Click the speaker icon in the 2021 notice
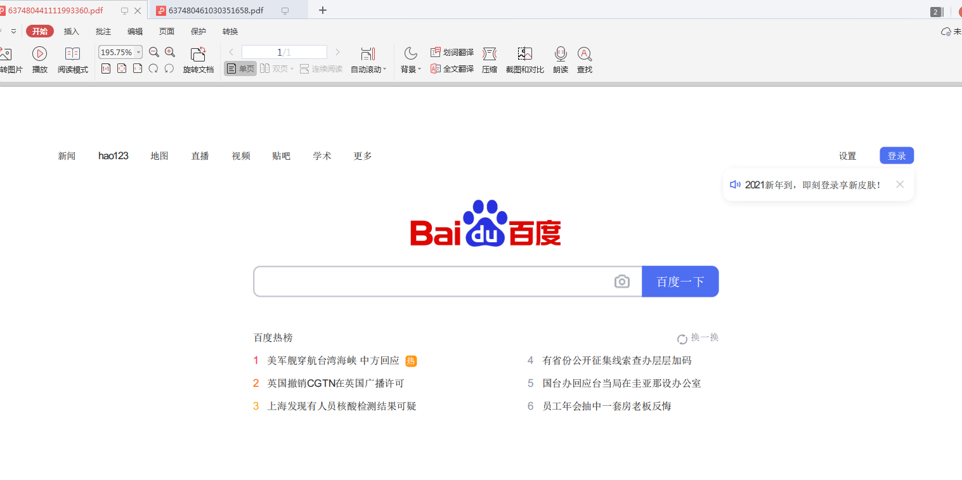Image resolution: width=962 pixels, height=480 pixels. pyautogui.click(x=735, y=185)
